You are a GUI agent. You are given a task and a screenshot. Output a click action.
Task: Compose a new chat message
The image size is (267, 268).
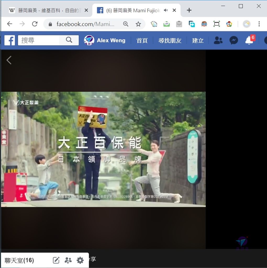click(x=56, y=260)
